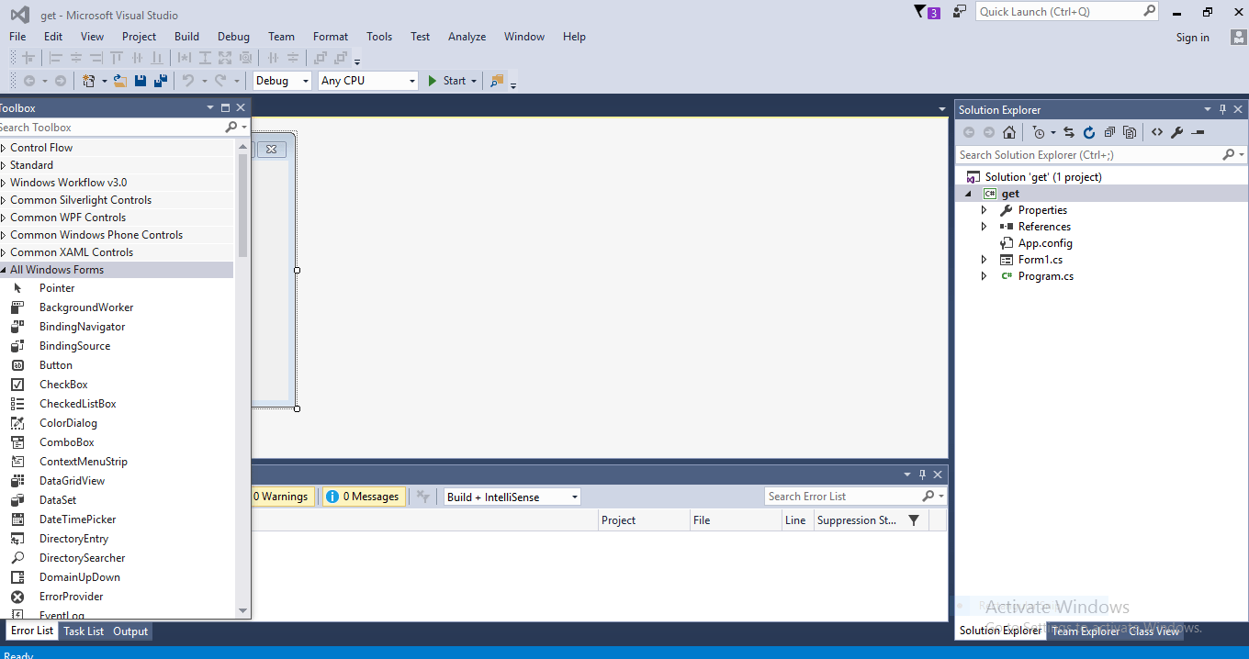1249x659 pixels.
Task: Open Start button dropdown arrow
Action: [474, 81]
